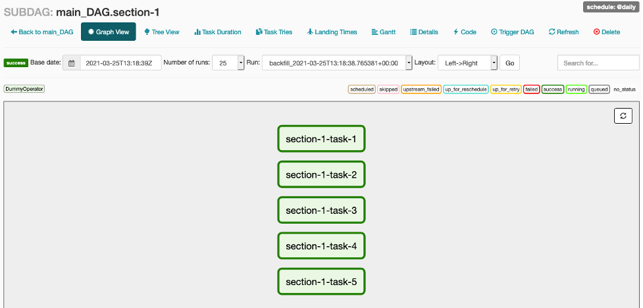Click the graph refresh icon button
643x308 pixels.
pyautogui.click(x=623, y=116)
